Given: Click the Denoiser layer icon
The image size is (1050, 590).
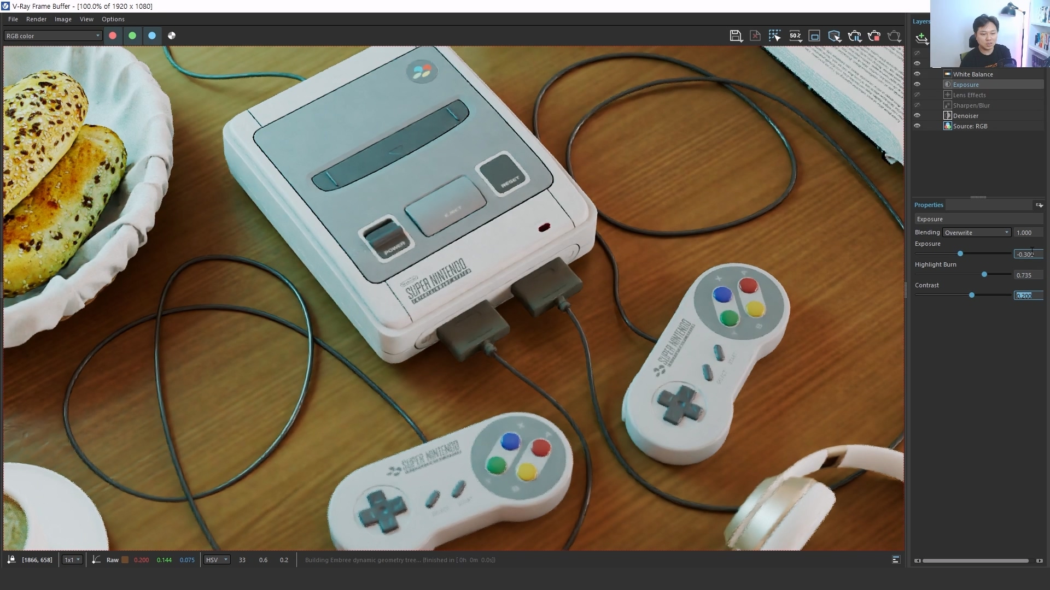Looking at the screenshot, I should tap(948, 115).
